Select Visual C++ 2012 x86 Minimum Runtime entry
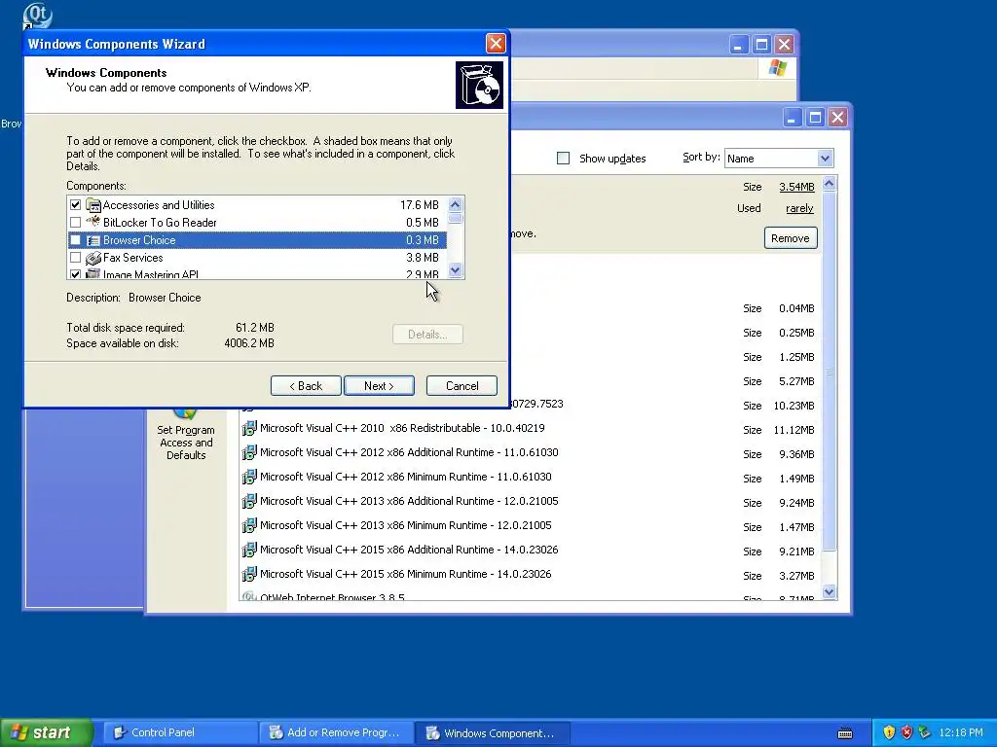997x747 pixels. [406, 477]
